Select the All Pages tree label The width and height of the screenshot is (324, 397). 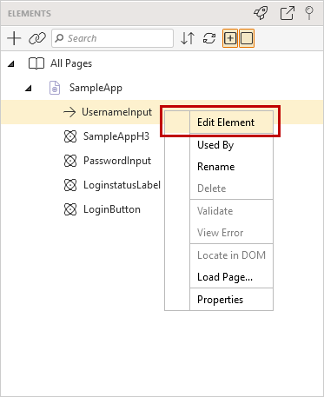71,63
